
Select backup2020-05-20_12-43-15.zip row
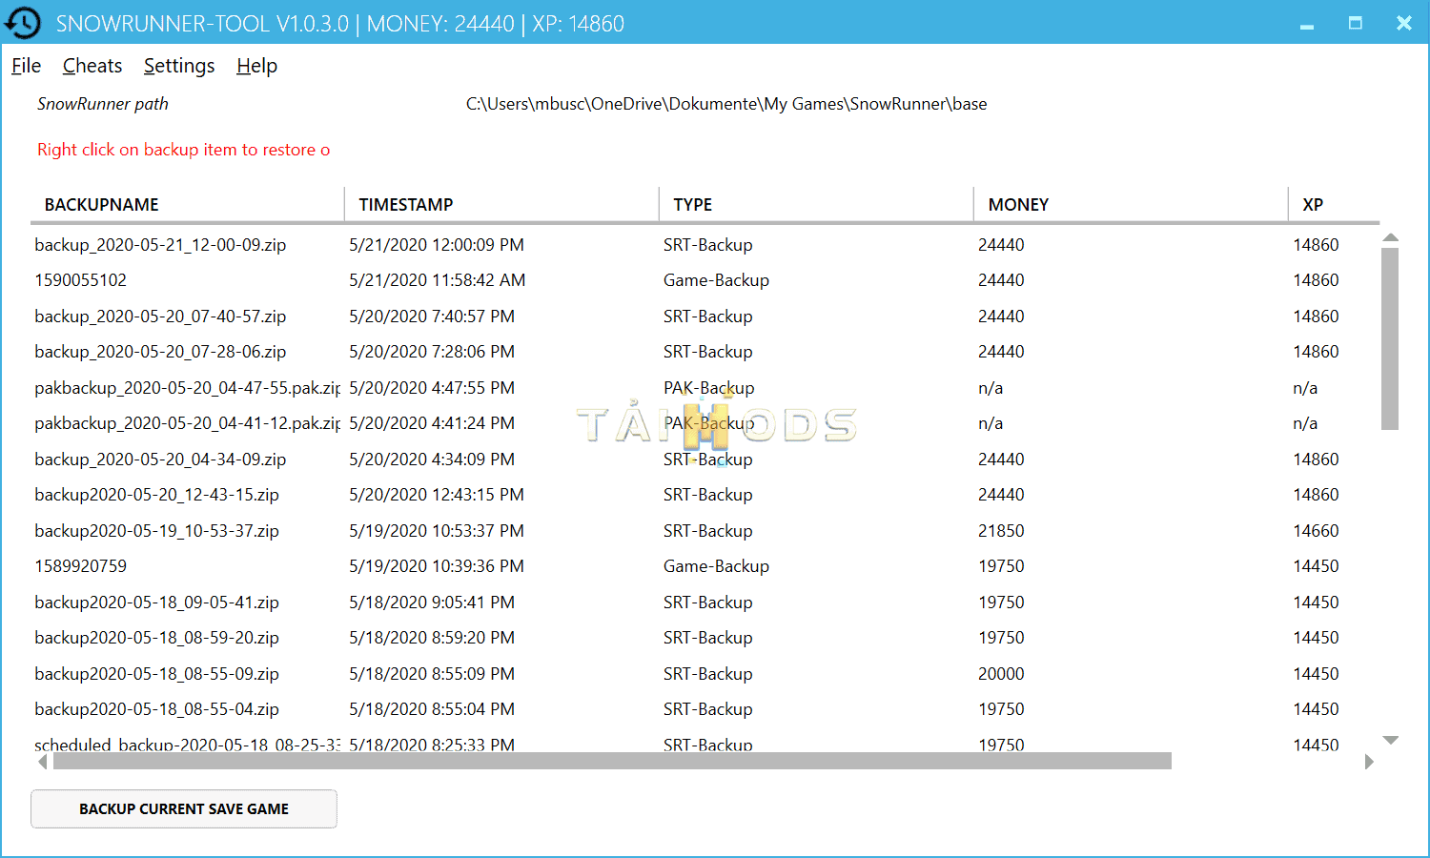(x=705, y=495)
